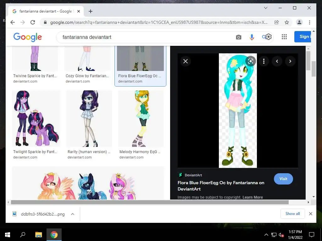322x241 pixels.
Task: Open the Chrome profile avatar
Action: click(x=299, y=22)
